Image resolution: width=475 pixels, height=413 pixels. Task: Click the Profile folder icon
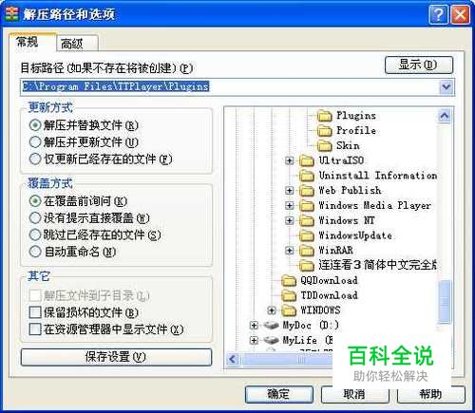click(325, 131)
